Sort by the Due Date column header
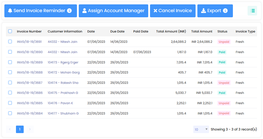 [117, 31]
